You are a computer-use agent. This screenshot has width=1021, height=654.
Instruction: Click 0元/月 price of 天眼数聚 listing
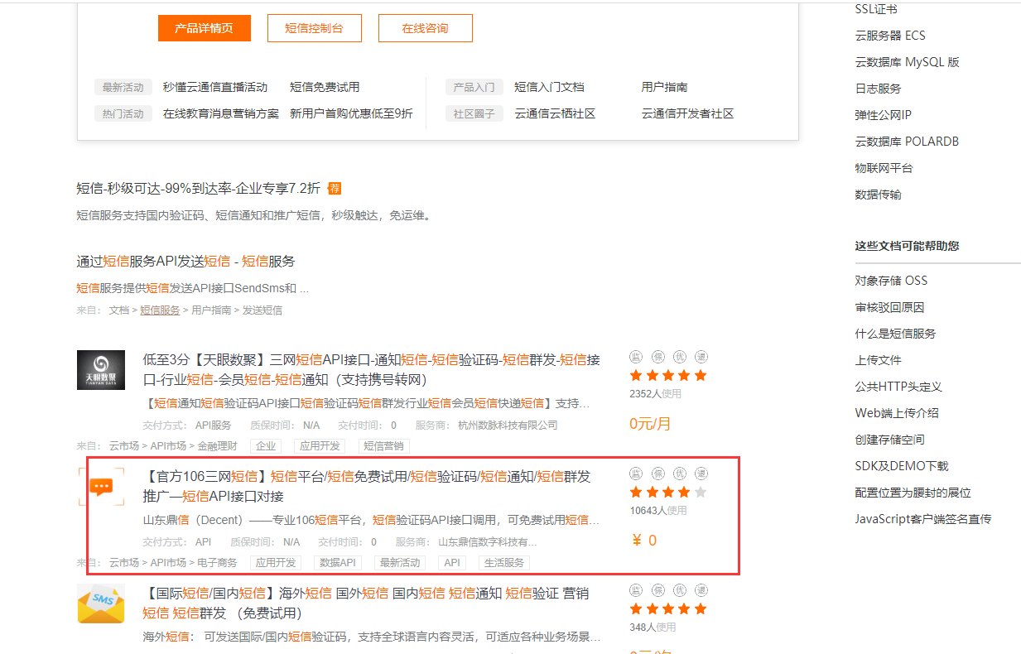pos(650,424)
